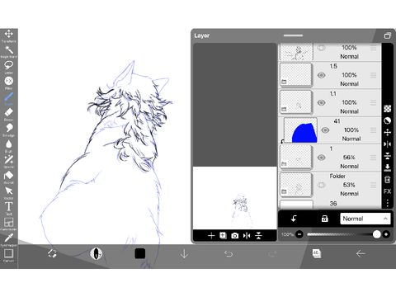Select folder 1.1 thumbnail
This screenshot has height=297, width=396.
[x=296, y=102]
